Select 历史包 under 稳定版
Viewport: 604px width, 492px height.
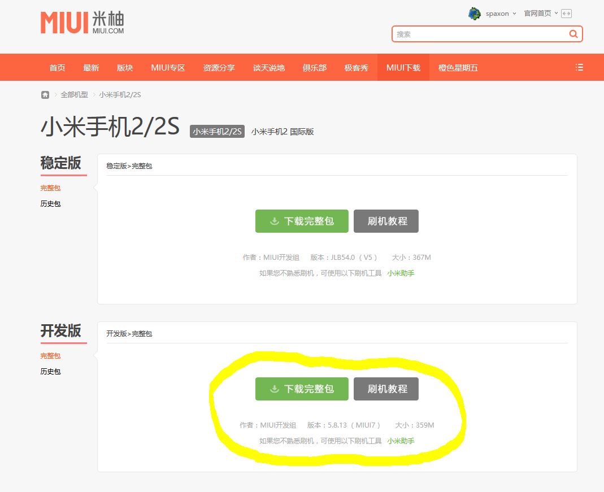(x=50, y=204)
